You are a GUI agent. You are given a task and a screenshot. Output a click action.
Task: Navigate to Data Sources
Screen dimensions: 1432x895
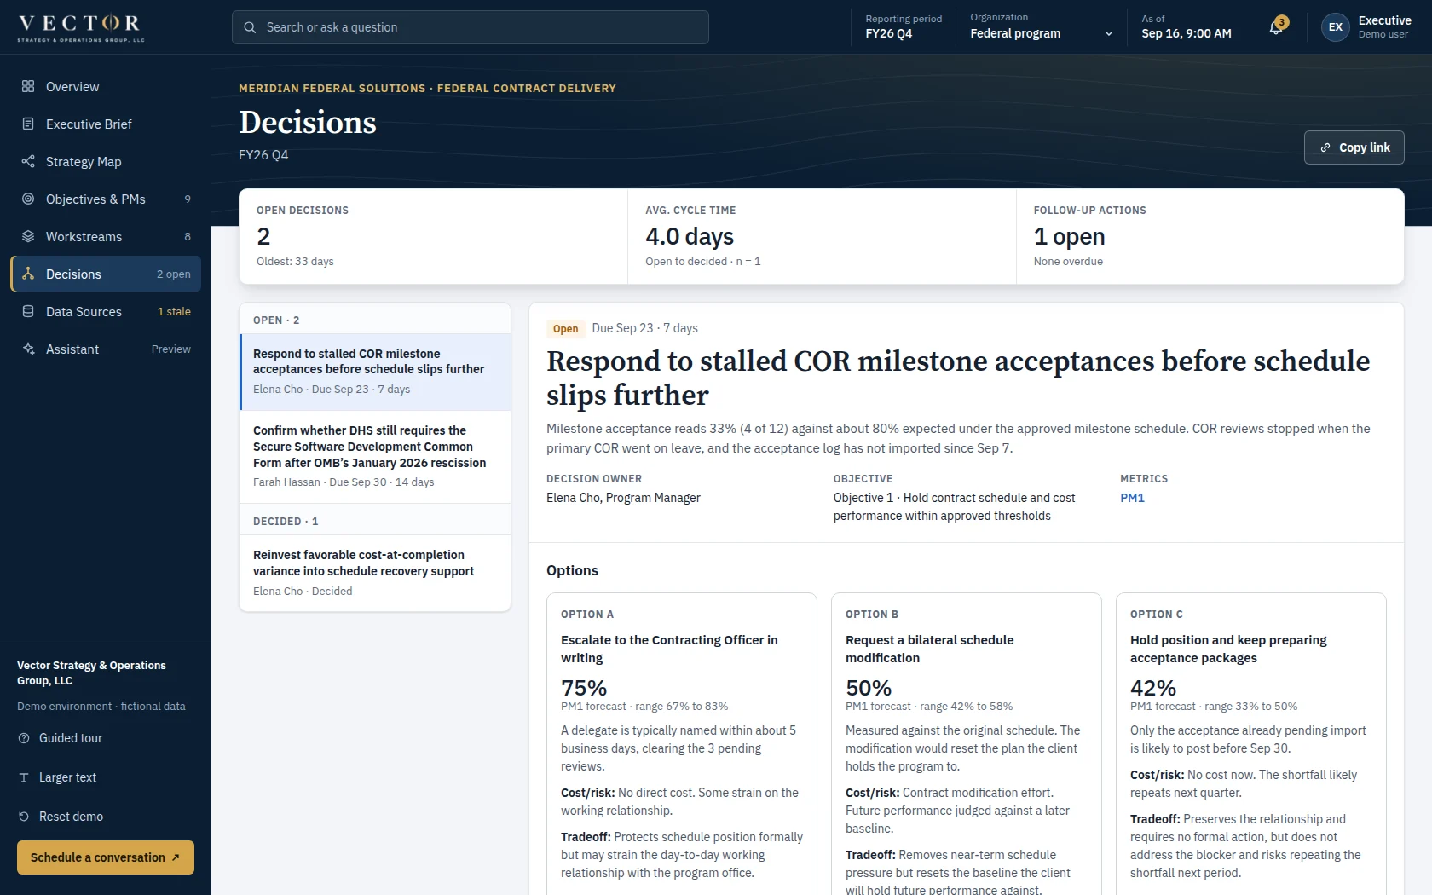tap(106, 311)
